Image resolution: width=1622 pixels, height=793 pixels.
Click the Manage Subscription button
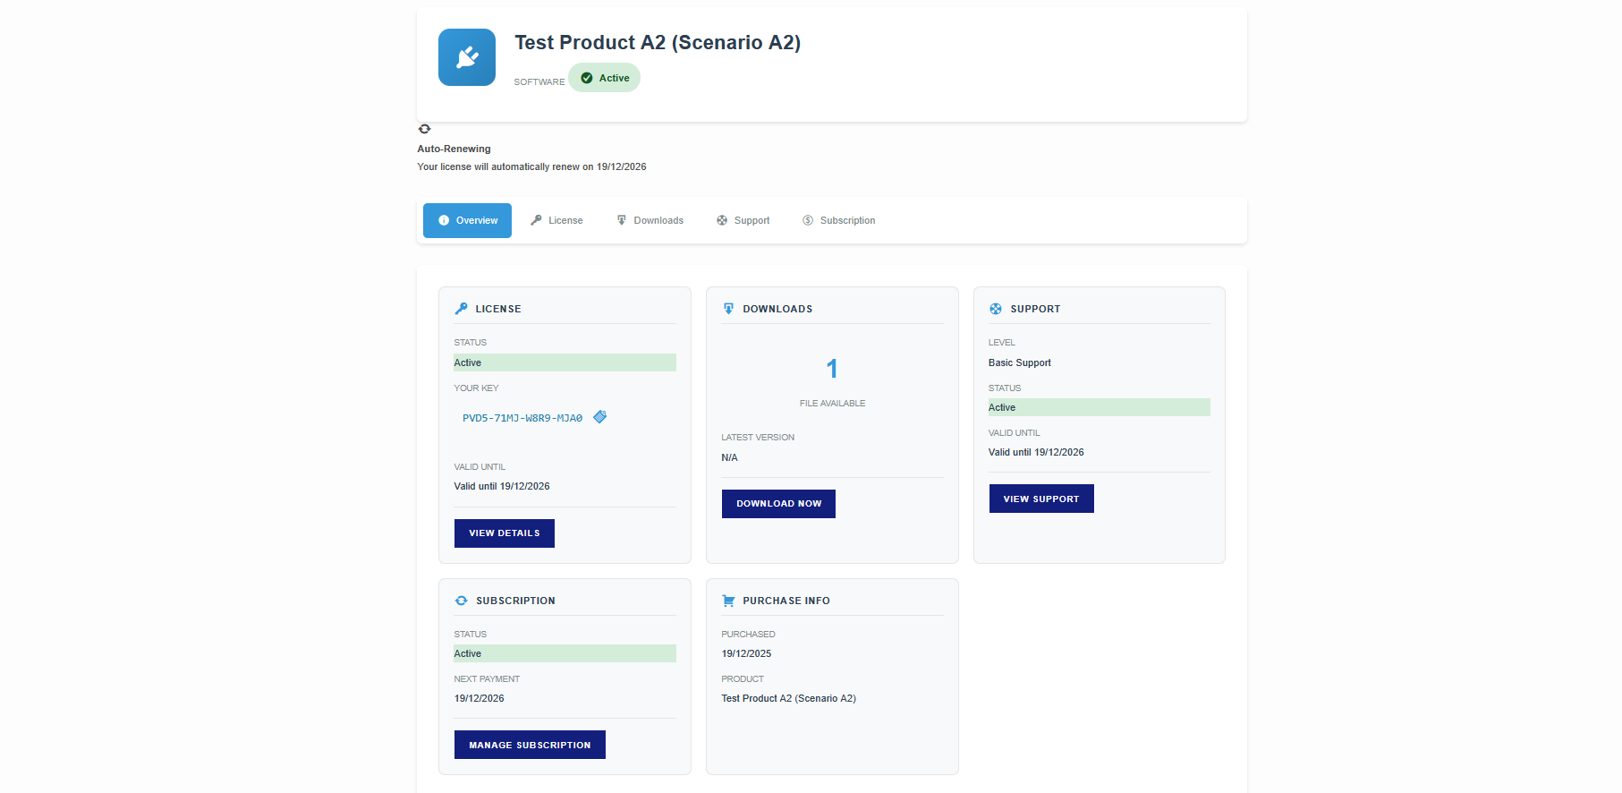point(530,745)
